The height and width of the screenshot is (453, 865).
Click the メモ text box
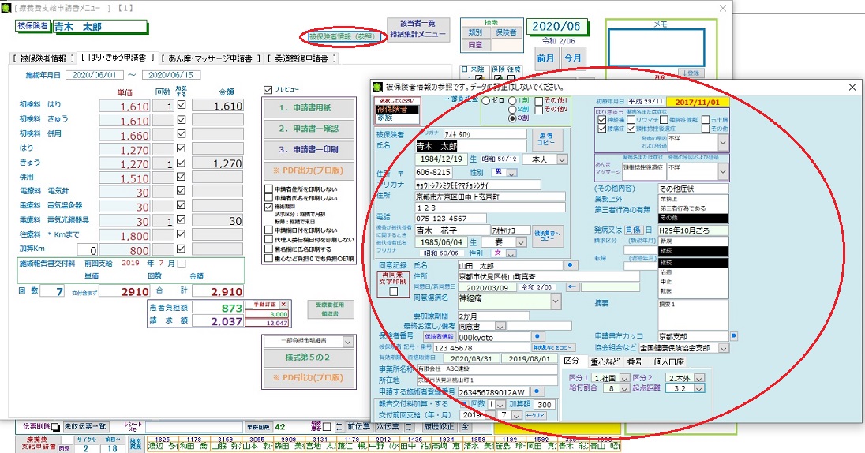click(657, 48)
